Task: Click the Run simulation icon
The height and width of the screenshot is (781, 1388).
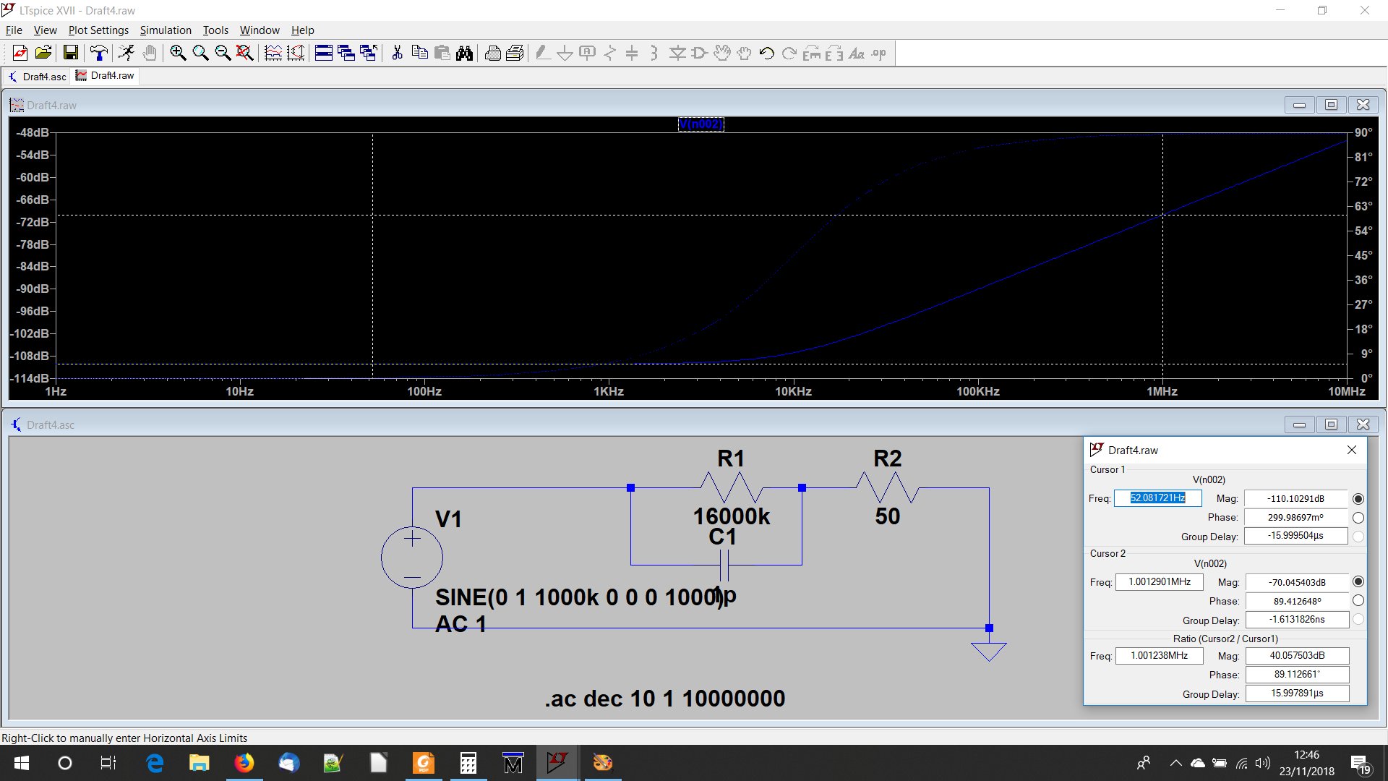Action: tap(127, 53)
